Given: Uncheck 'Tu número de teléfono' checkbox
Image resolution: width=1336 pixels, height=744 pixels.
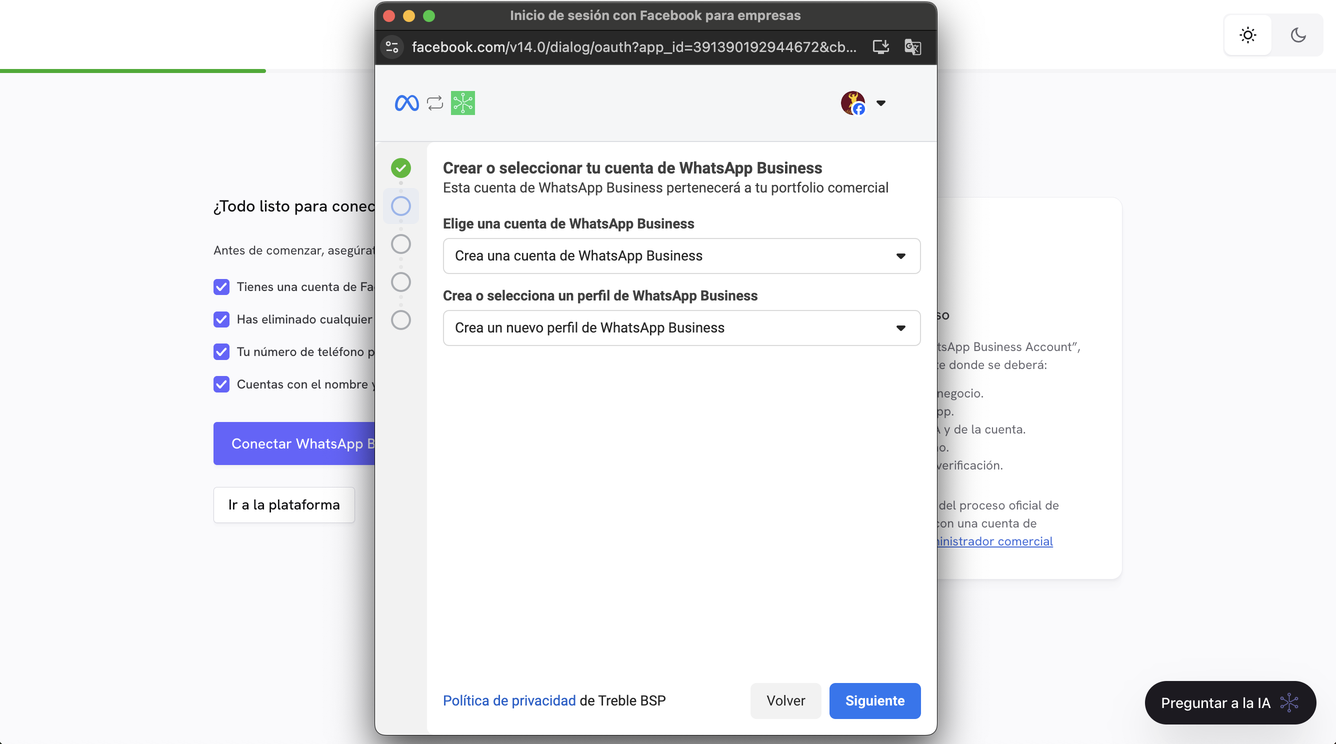Looking at the screenshot, I should (x=221, y=352).
